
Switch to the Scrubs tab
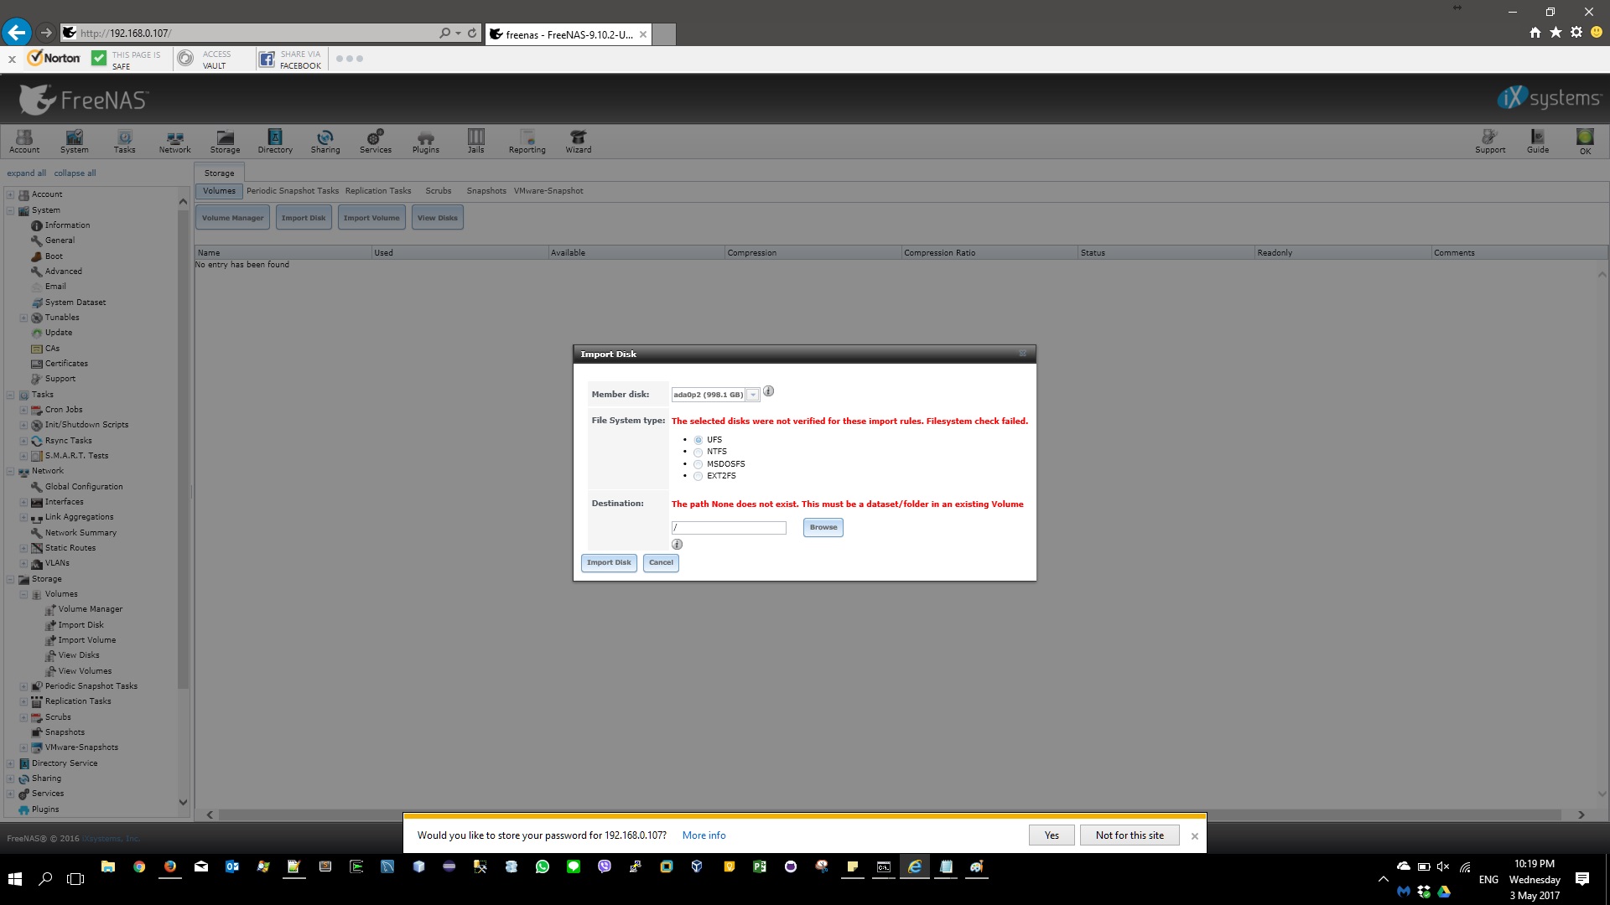[x=438, y=191]
